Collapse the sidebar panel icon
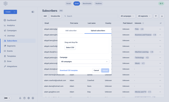The width and height of the screenshot is (169, 102). (33, 12)
